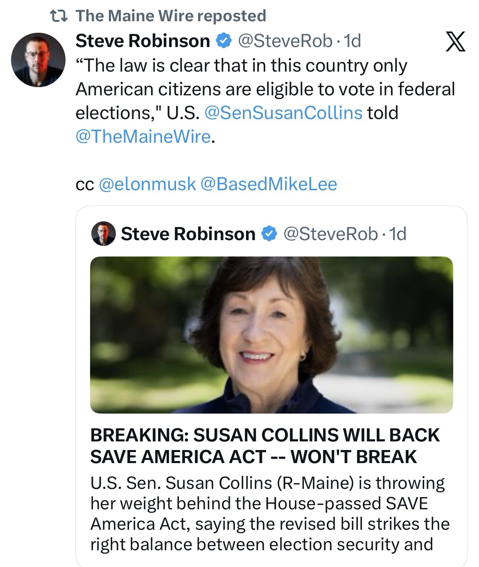The image size is (479, 567).
Task: Click the article summary text
Action: coord(270,513)
